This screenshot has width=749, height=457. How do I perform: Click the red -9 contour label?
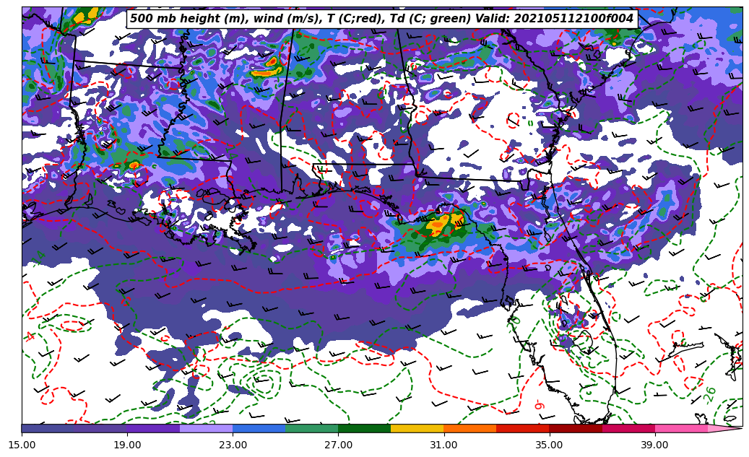coord(539,406)
